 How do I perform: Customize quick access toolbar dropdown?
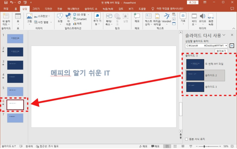tap(31, 2)
